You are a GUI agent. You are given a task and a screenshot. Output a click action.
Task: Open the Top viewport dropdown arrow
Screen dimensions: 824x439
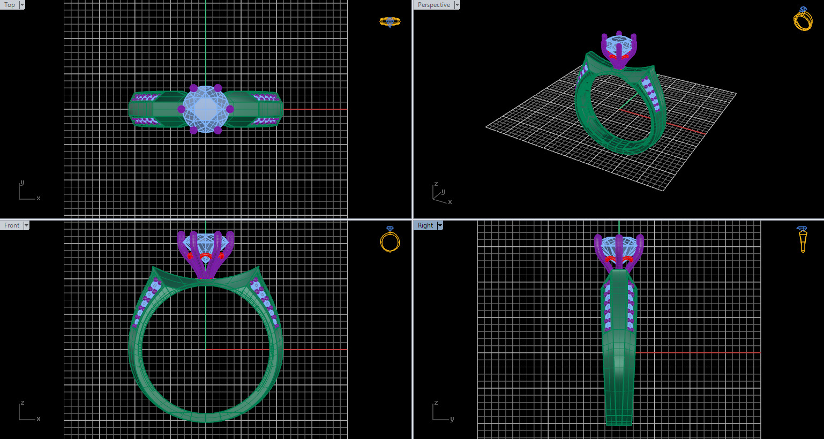tap(22, 5)
